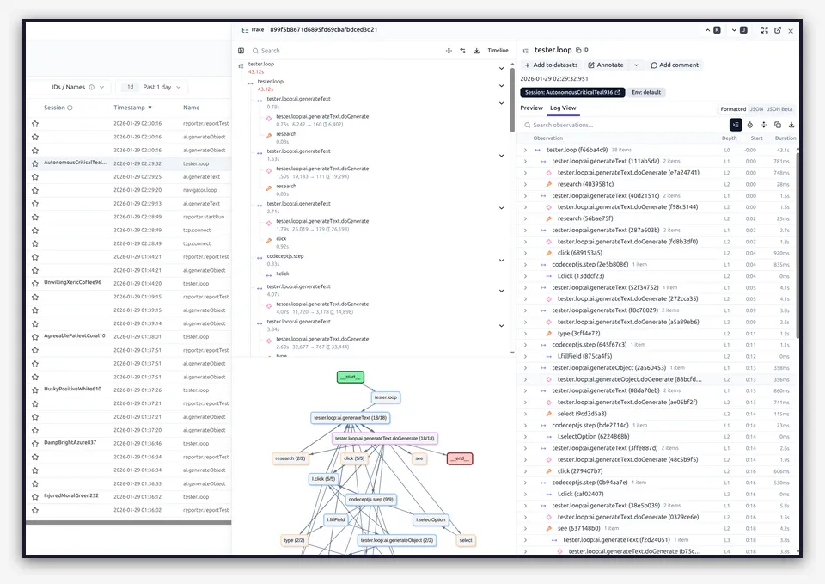Enter fullscreen mode for the trace

(x=765, y=31)
